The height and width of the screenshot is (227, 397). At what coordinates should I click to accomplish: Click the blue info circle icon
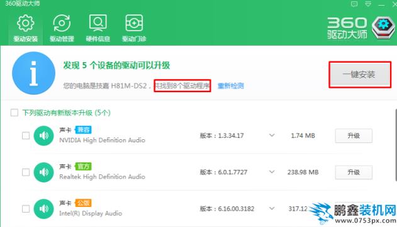pyautogui.click(x=34, y=73)
